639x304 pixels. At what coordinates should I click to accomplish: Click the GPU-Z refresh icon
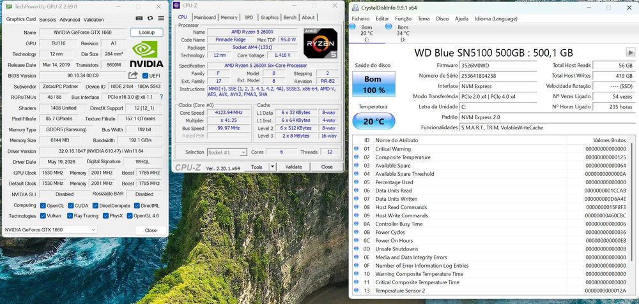(x=150, y=18)
